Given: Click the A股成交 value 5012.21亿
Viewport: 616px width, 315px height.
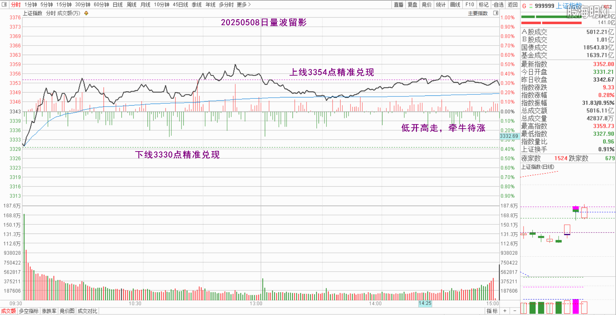Looking at the screenshot, I should (600, 32).
